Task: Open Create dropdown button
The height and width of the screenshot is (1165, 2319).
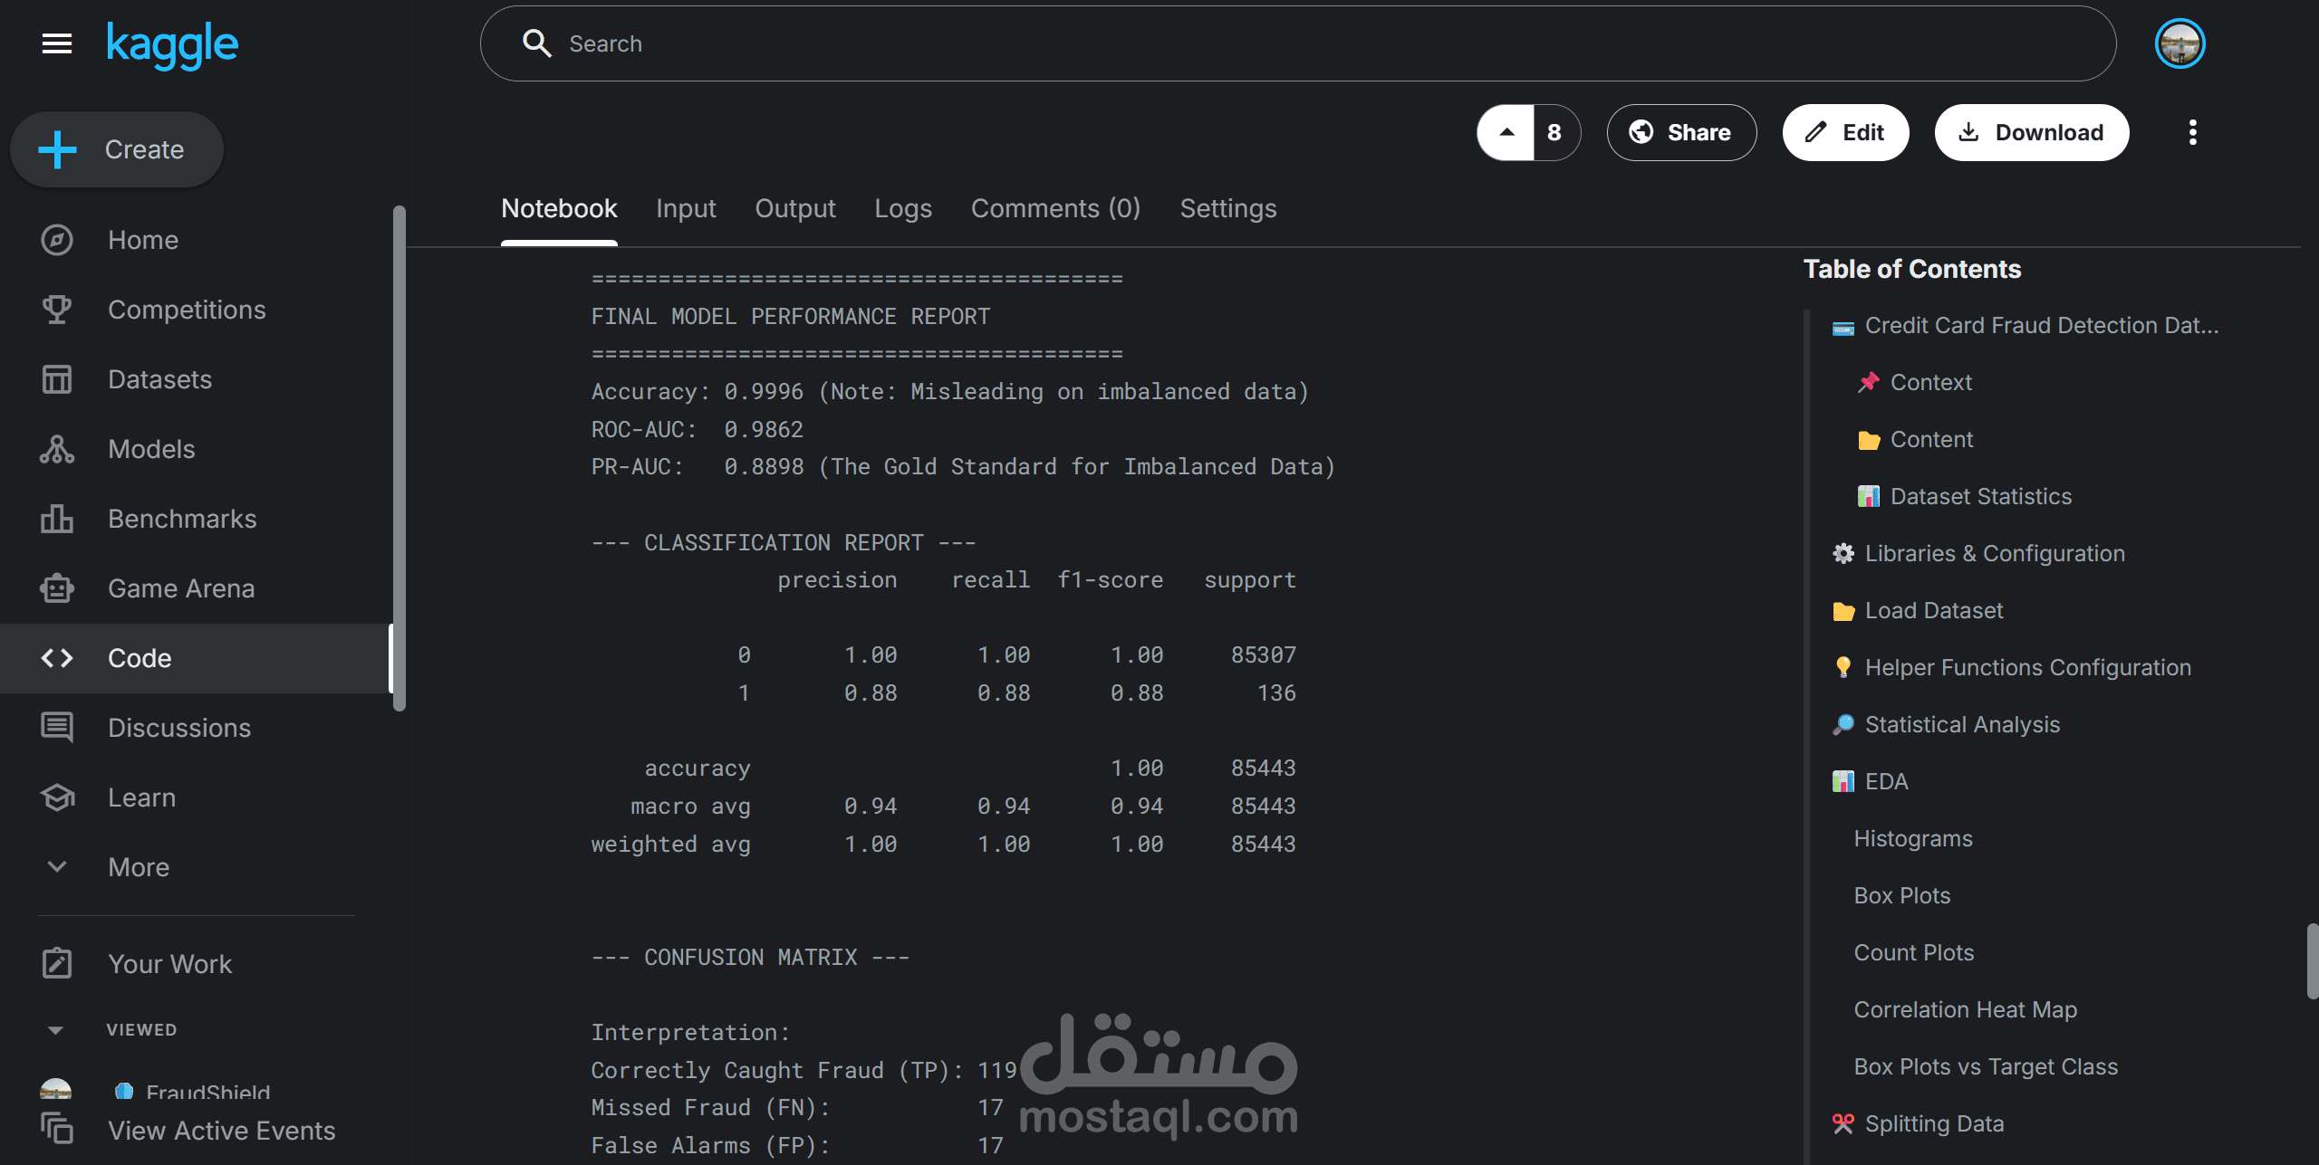Action: coord(117,149)
